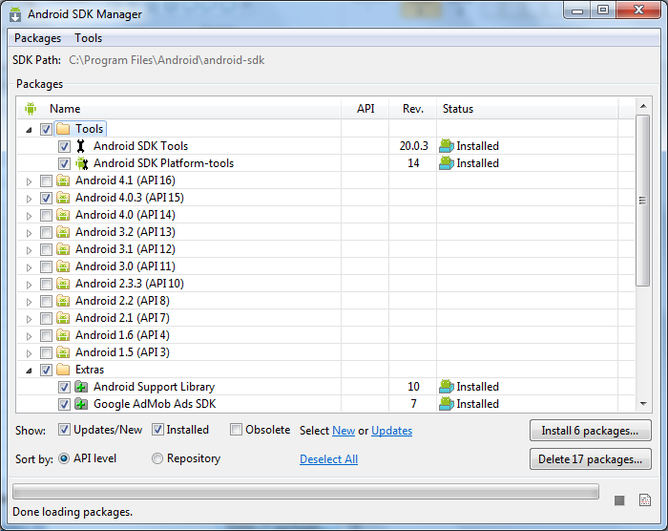Click the Tools folder icon
The height and width of the screenshot is (531, 668).
[x=63, y=129]
